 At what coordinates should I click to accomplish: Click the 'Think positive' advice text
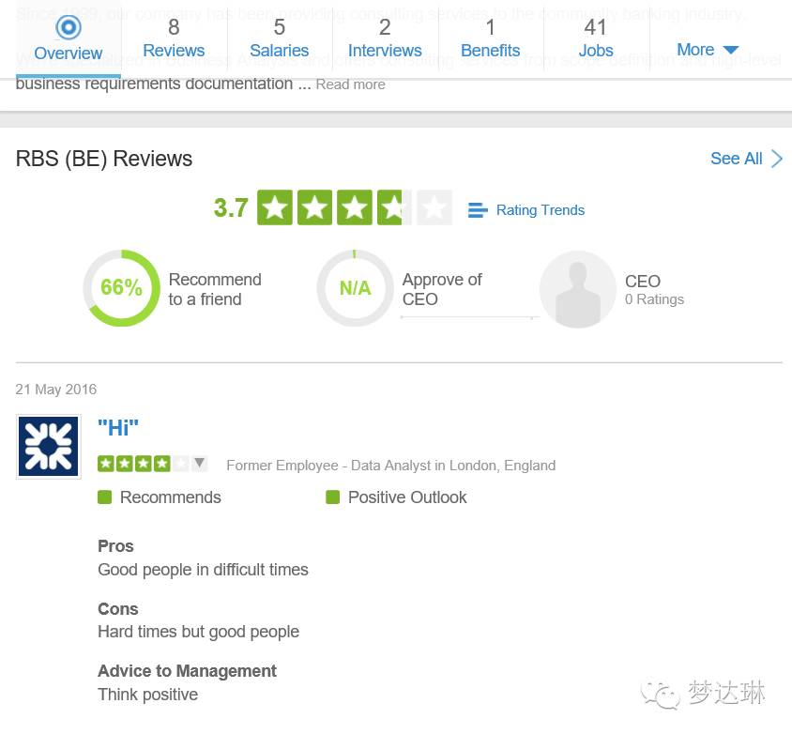click(x=148, y=695)
